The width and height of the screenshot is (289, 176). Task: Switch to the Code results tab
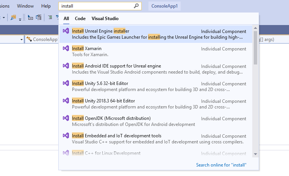[x=80, y=19]
